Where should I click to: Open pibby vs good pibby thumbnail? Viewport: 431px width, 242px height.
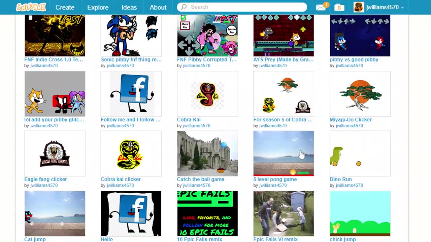pos(360,36)
